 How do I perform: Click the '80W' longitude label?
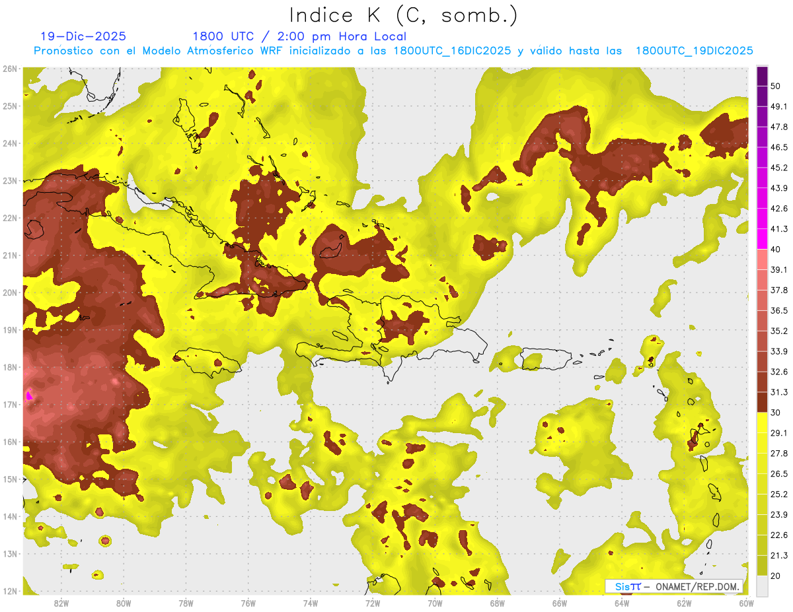123,603
